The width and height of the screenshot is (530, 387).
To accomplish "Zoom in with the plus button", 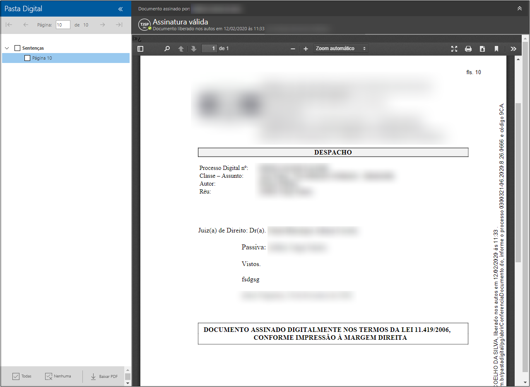I will 306,48.
